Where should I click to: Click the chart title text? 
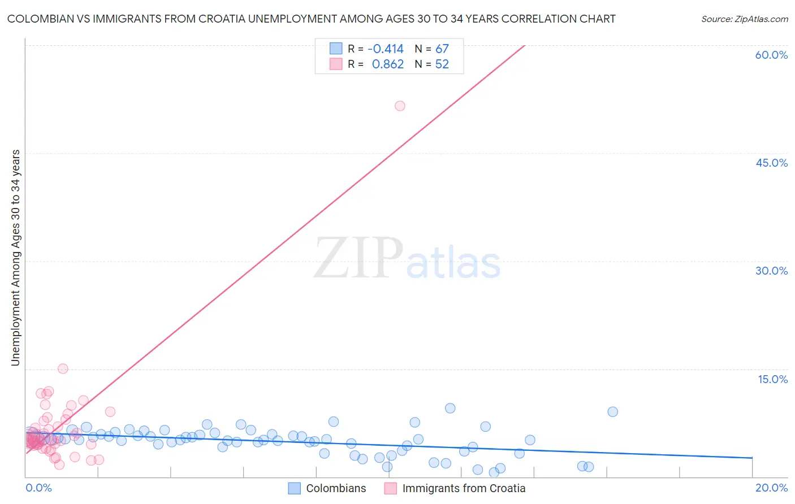click(x=312, y=19)
